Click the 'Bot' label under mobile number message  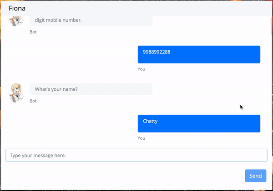(33, 32)
